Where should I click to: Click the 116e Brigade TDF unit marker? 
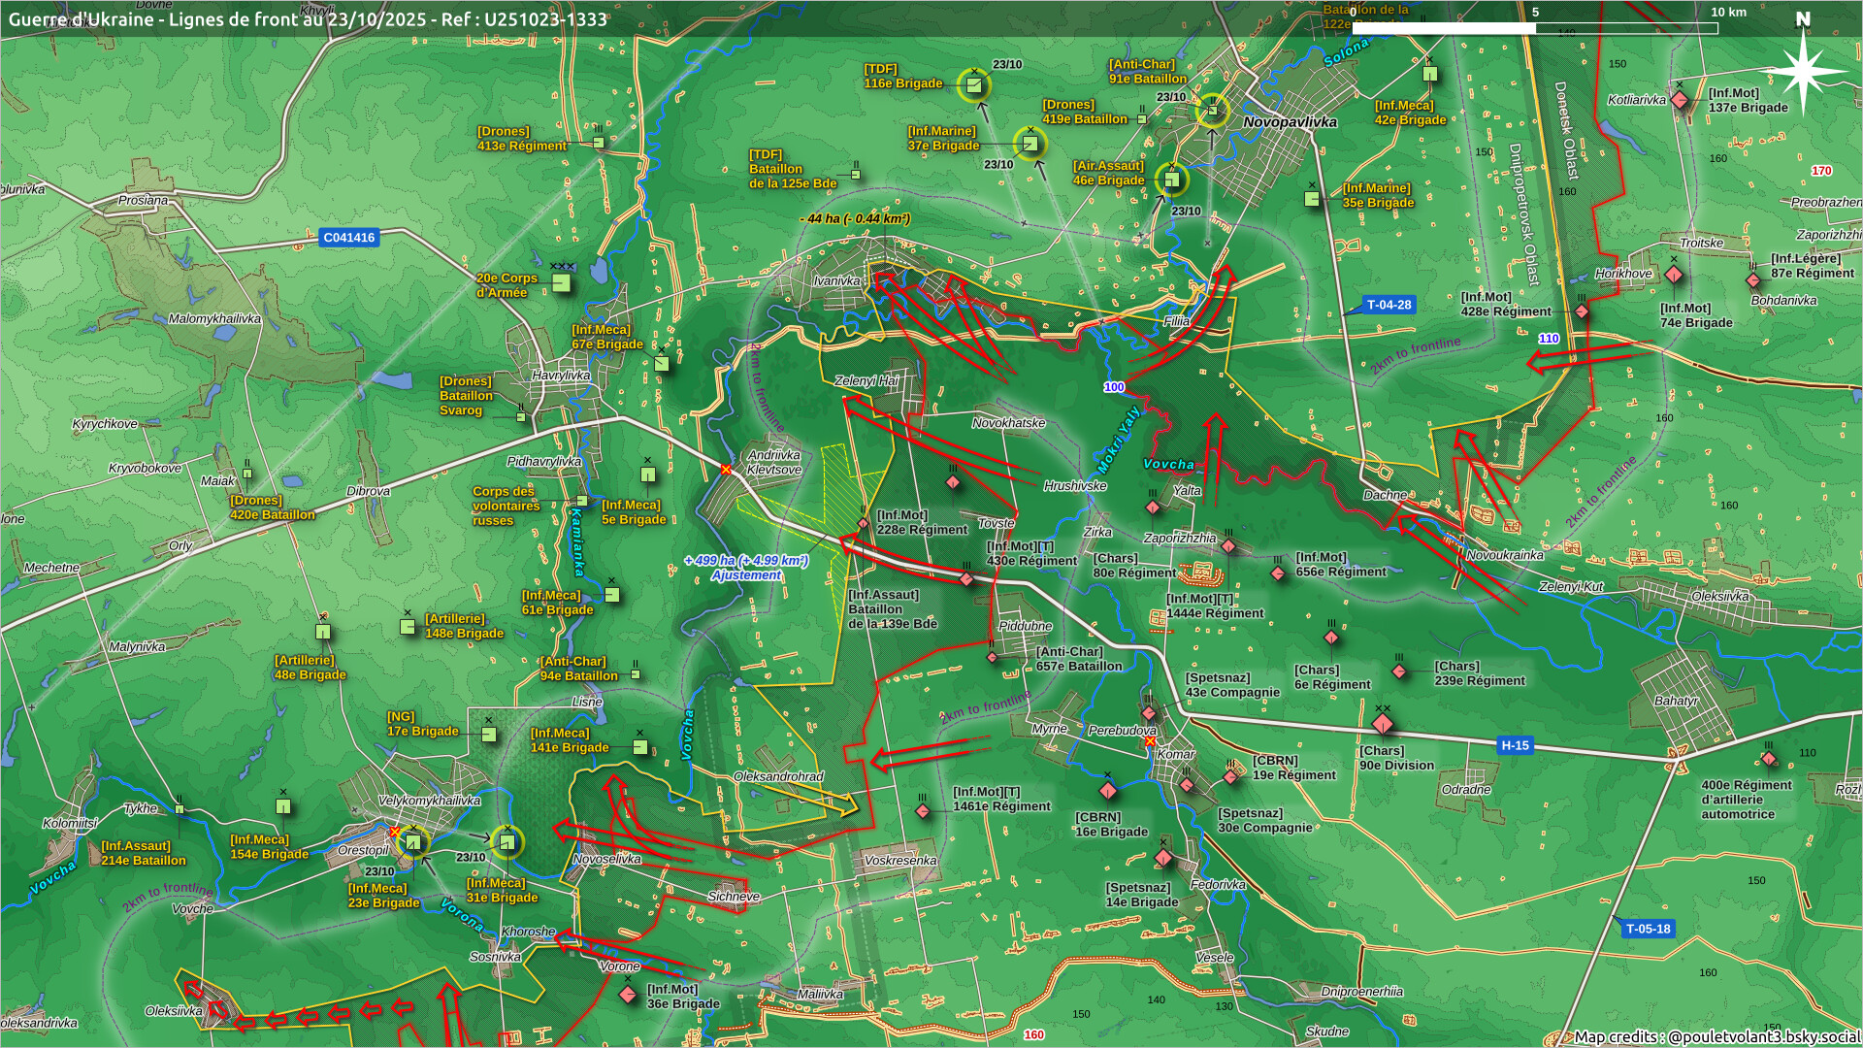pos(974,85)
